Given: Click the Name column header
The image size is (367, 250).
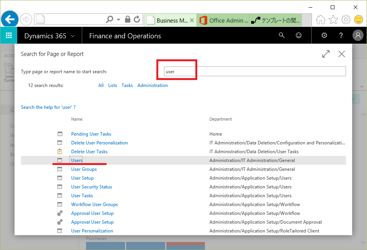Looking at the screenshot, I should 77,119.
